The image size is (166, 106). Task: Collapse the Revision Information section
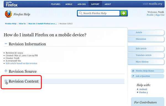click(x=6, y=44)
